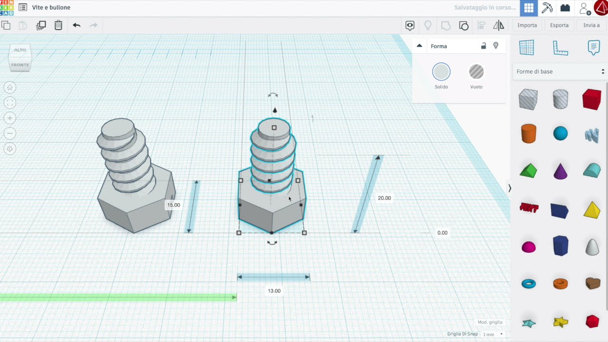Click the Esporta button
The width and height of the screenshot is (608, 342).
coord(559,25)
